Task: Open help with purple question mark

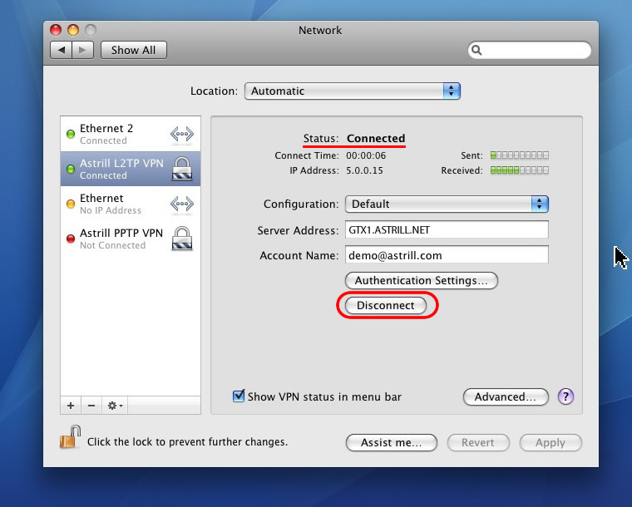Action: click(565, 396)
